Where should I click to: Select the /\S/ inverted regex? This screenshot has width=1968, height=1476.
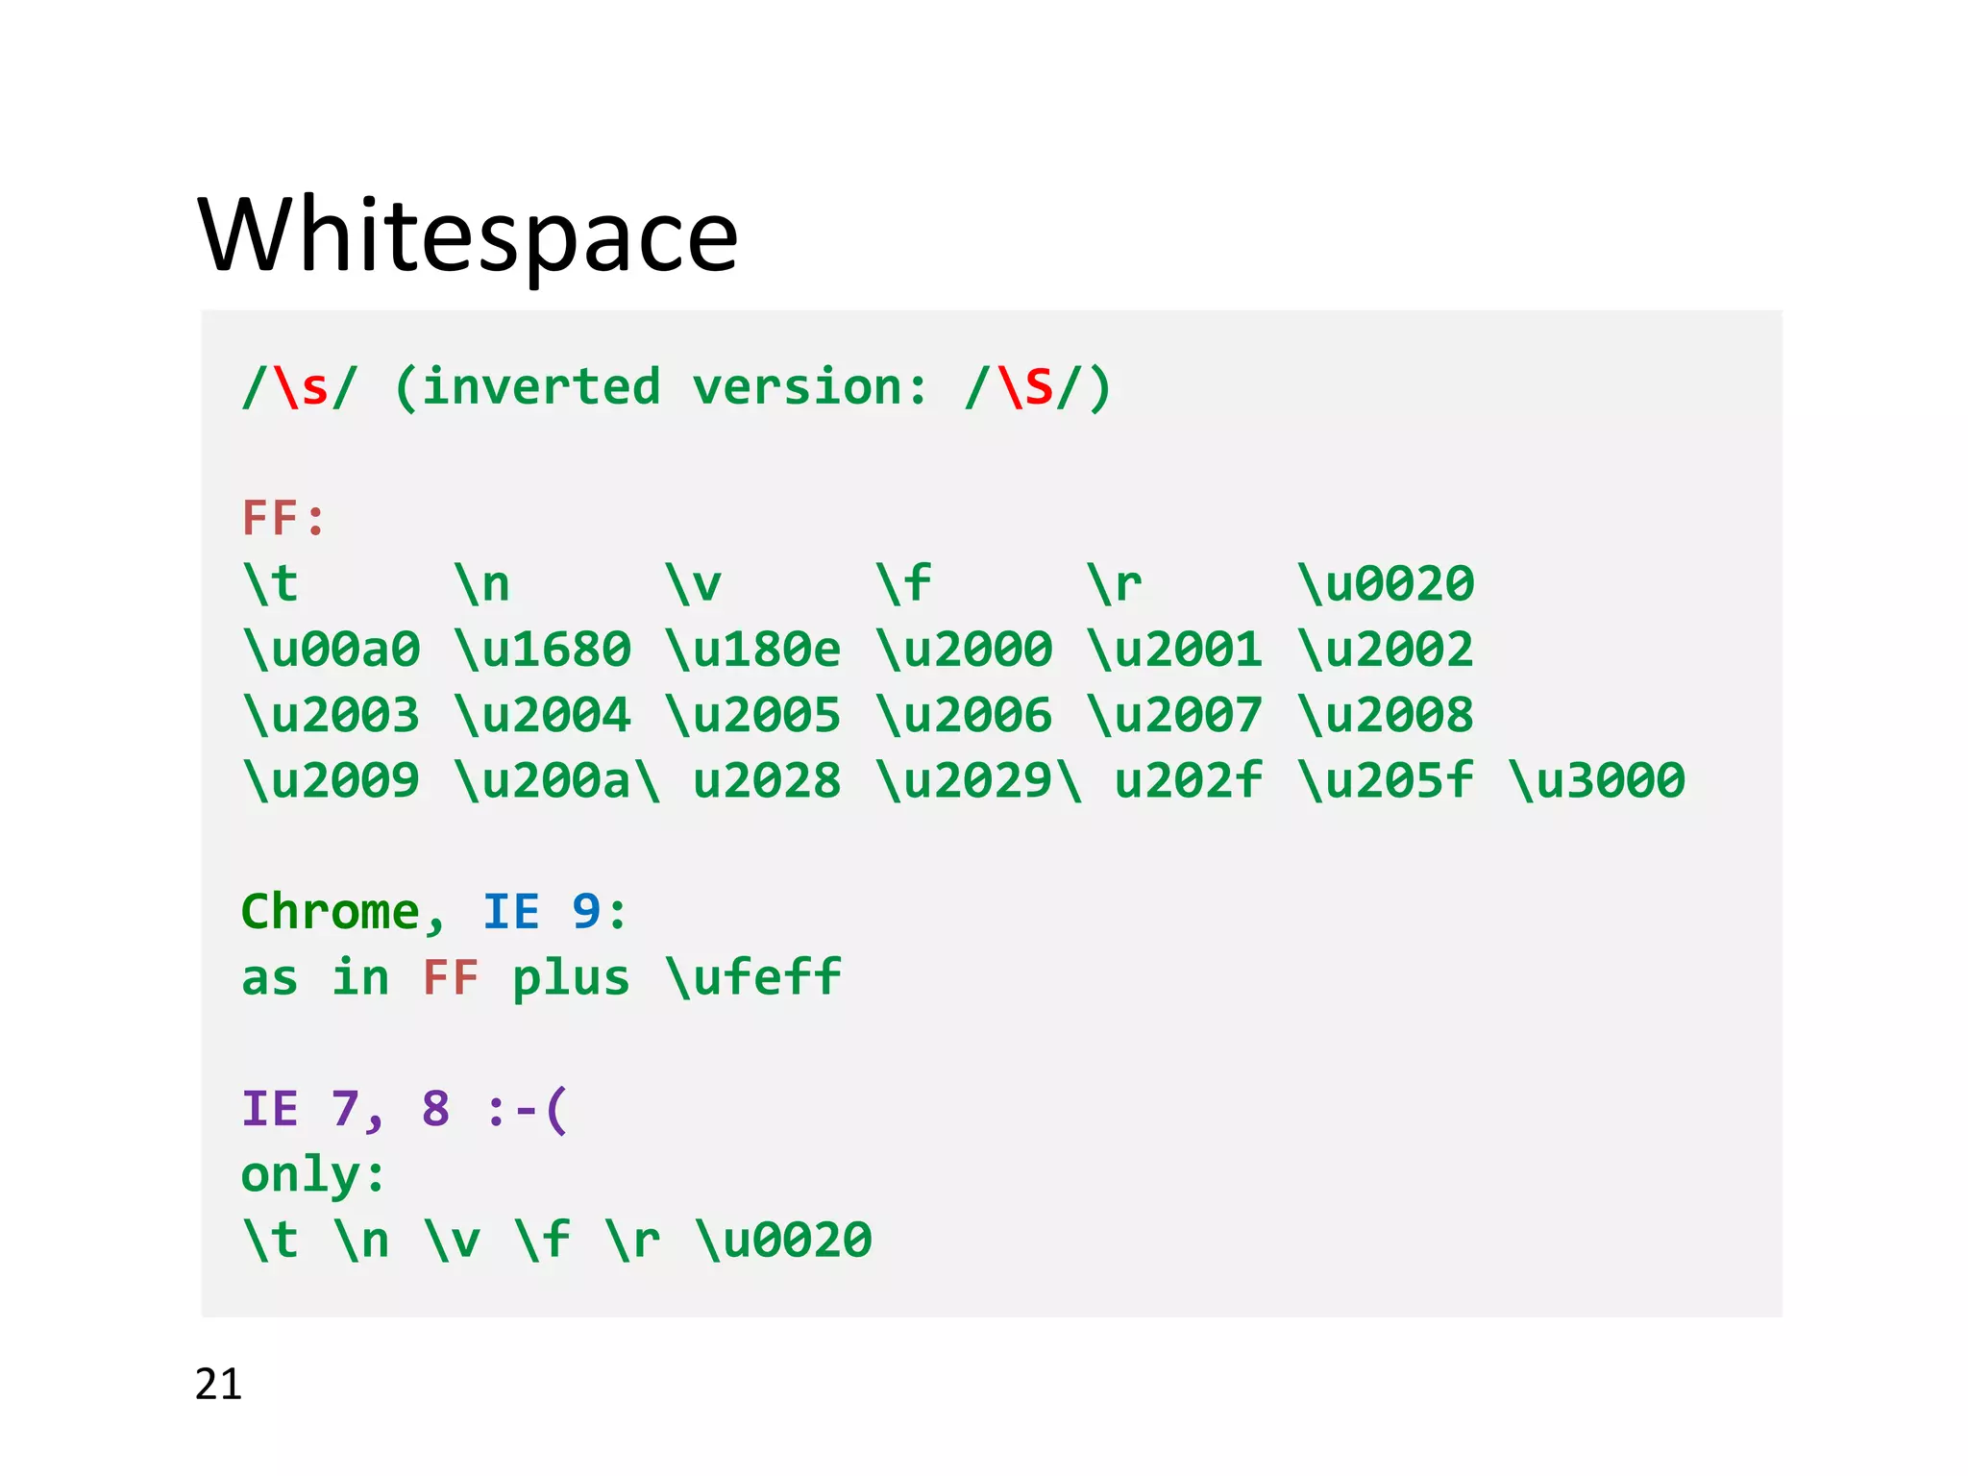(1023, 388)
